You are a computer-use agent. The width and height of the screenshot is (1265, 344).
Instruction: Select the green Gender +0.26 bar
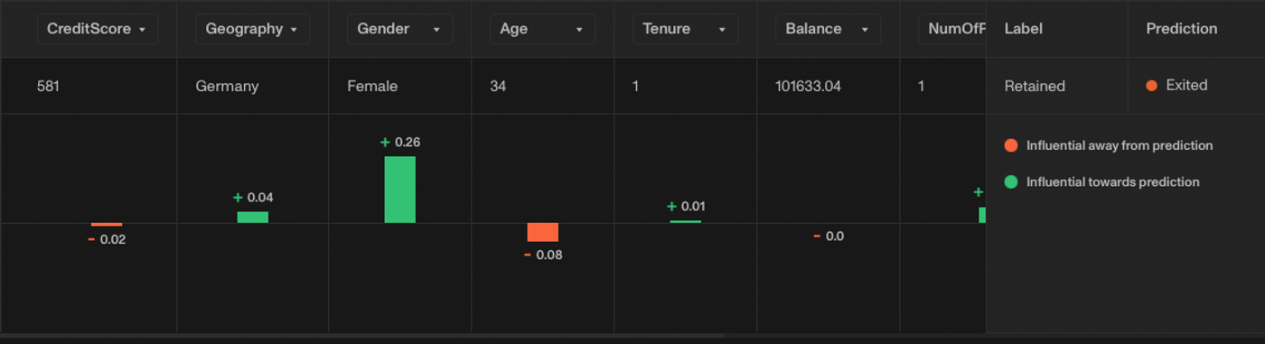coord(399,190)
